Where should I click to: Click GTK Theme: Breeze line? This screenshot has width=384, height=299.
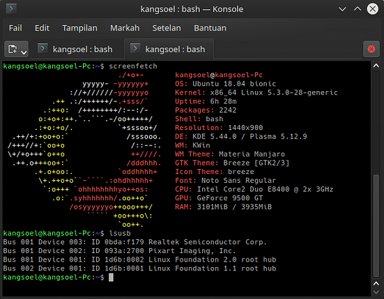point(232,163)
